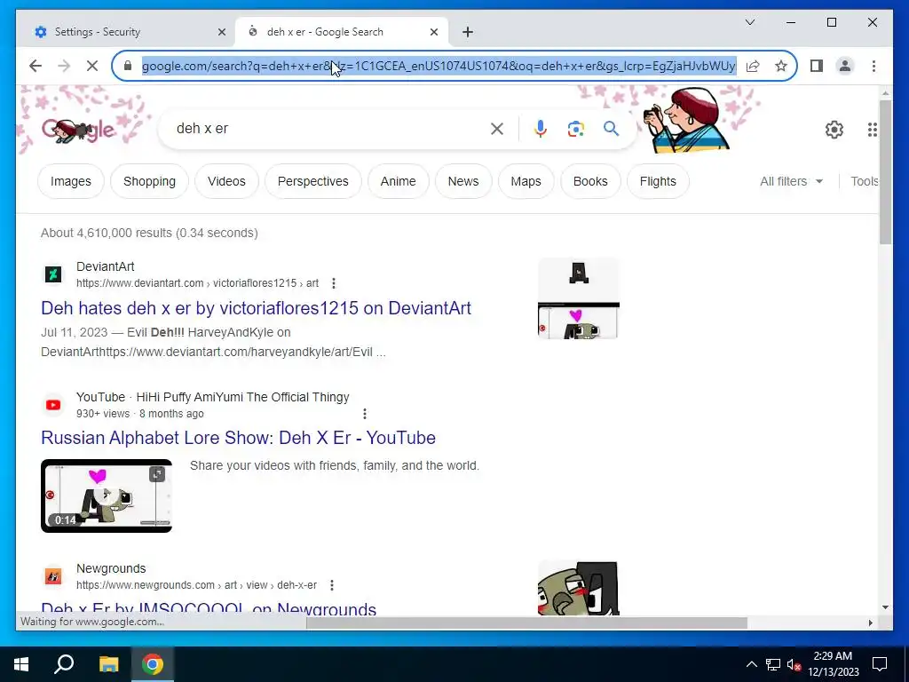Open the notification center icon
The height and width of the screenshot is (682, 909).
[x=880, y=664]
